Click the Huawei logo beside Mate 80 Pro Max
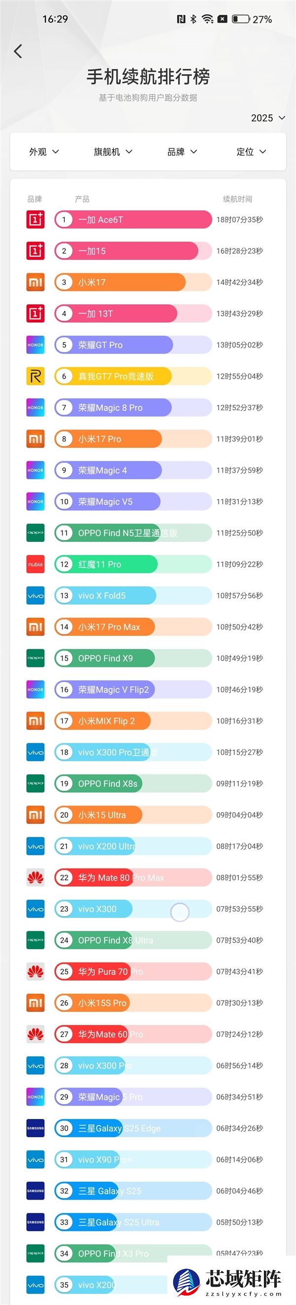 [36, 877]
